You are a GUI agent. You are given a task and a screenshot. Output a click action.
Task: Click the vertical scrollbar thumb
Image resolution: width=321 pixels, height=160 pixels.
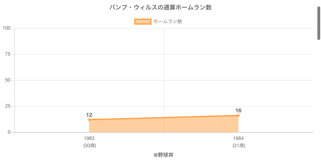click(319, 23)
